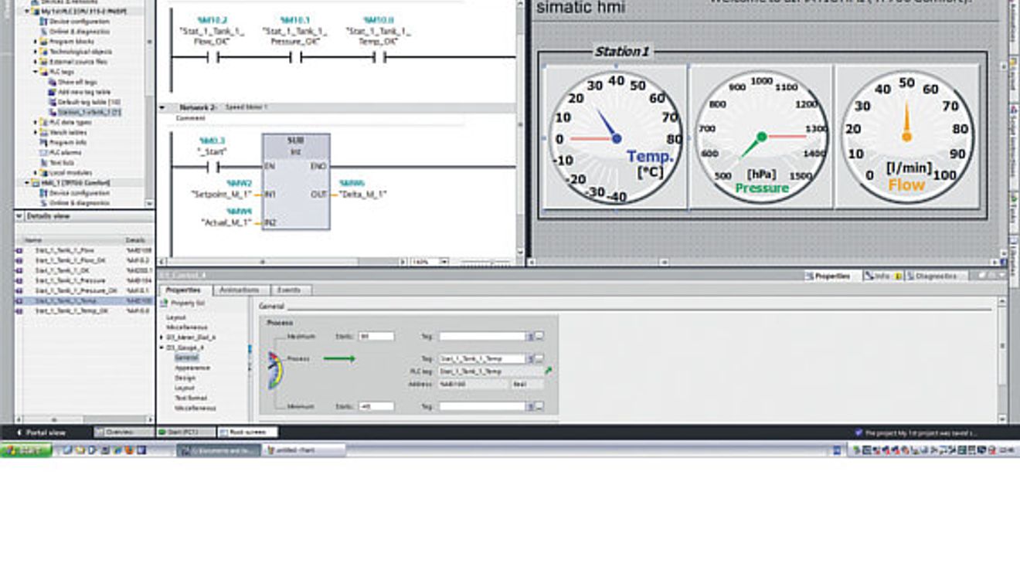This screenshot has width=1020, height=573.
Task: Open Show all tags entry
Action: (x=71, y=82)
